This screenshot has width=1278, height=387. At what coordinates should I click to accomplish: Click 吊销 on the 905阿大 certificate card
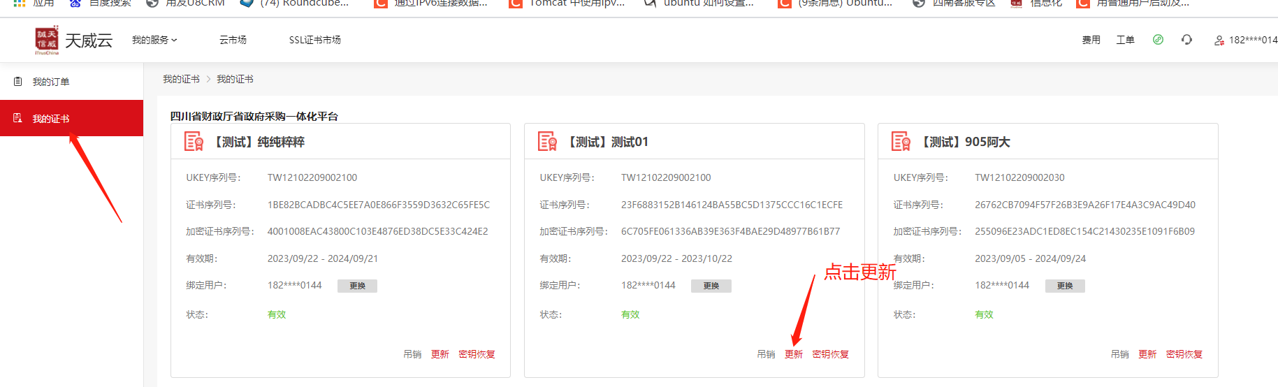click(1119, 354)
